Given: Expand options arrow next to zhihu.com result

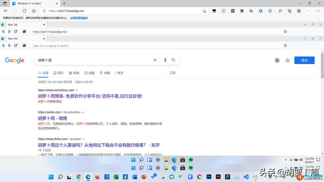Looking at the screenshot, I should coord(84,139).
